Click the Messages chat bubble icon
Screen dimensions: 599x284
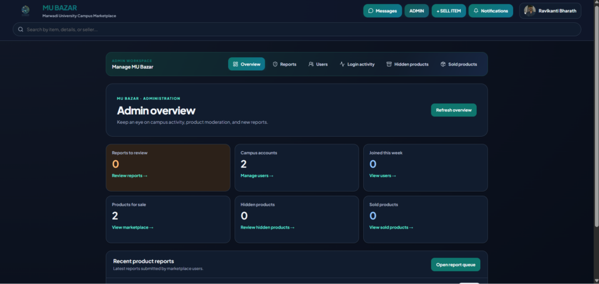pos(370,11)
